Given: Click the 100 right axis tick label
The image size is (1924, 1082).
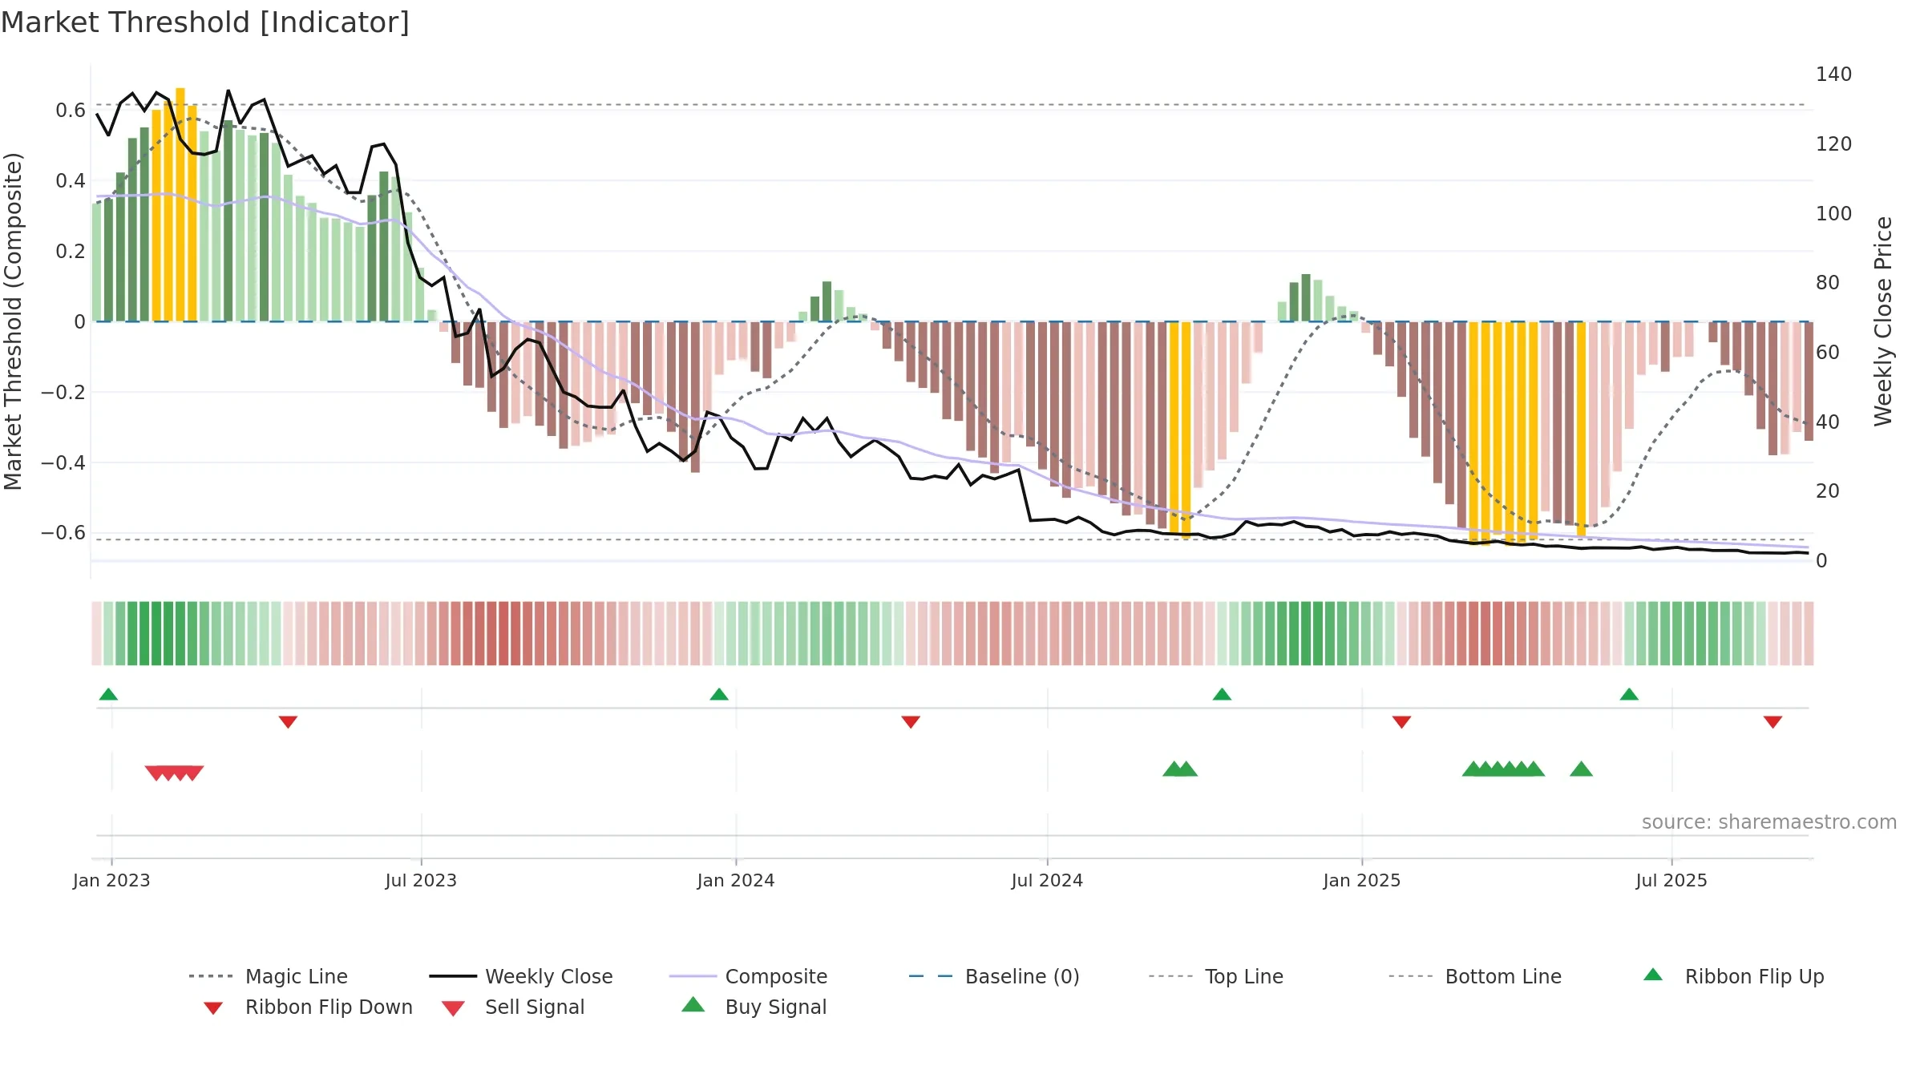Looking at the screenshot, I should pos(1834,214).
